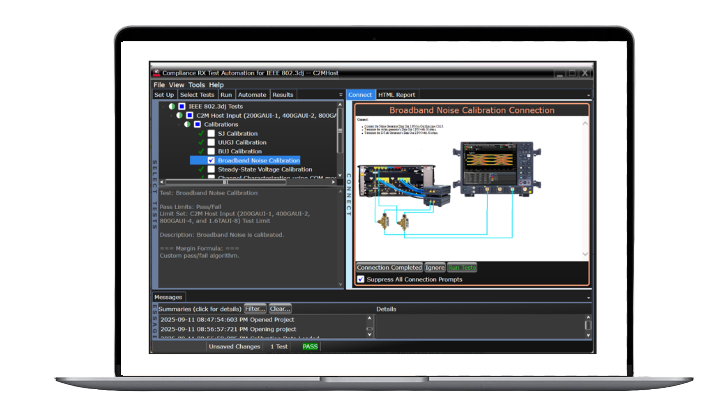
Task: Collapse the C2M Host Input tree node
Action: (171, 116)
